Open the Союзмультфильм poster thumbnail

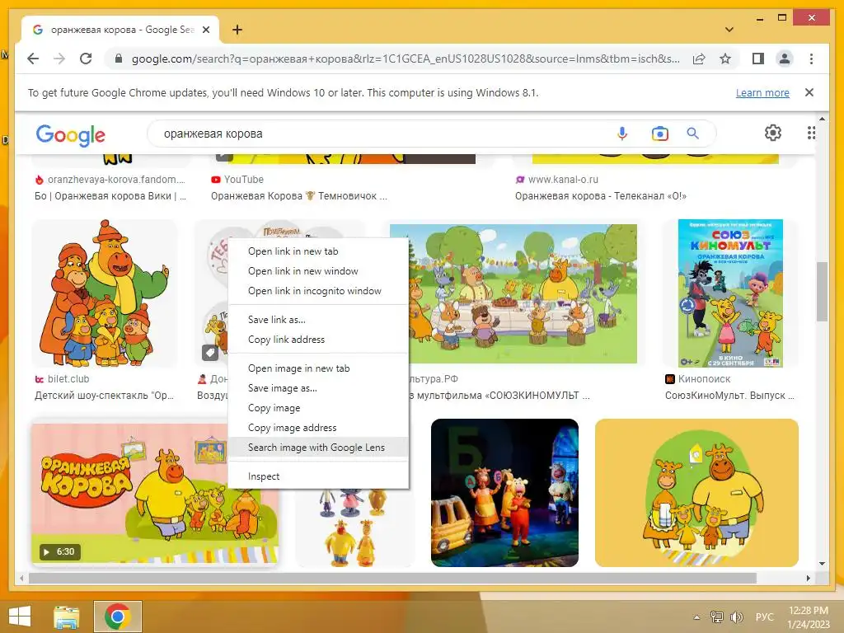[x=730, y=293]
